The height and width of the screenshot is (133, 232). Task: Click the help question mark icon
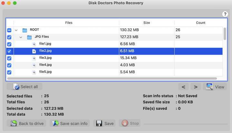tap(225, 14)
